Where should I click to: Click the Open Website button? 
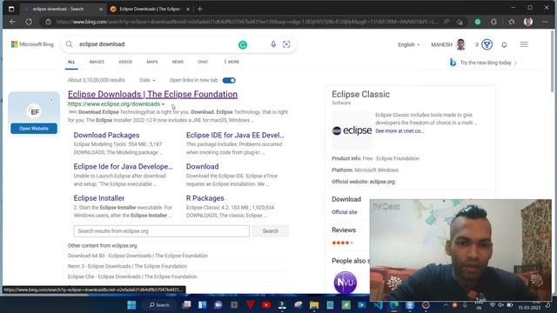pyautogui.click(x=34, y=129)
